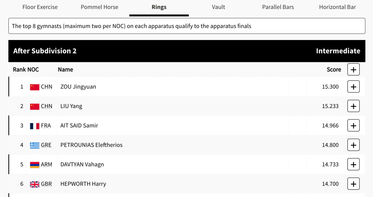Expand LIU Yang's score breakdown

pos(353,106)
